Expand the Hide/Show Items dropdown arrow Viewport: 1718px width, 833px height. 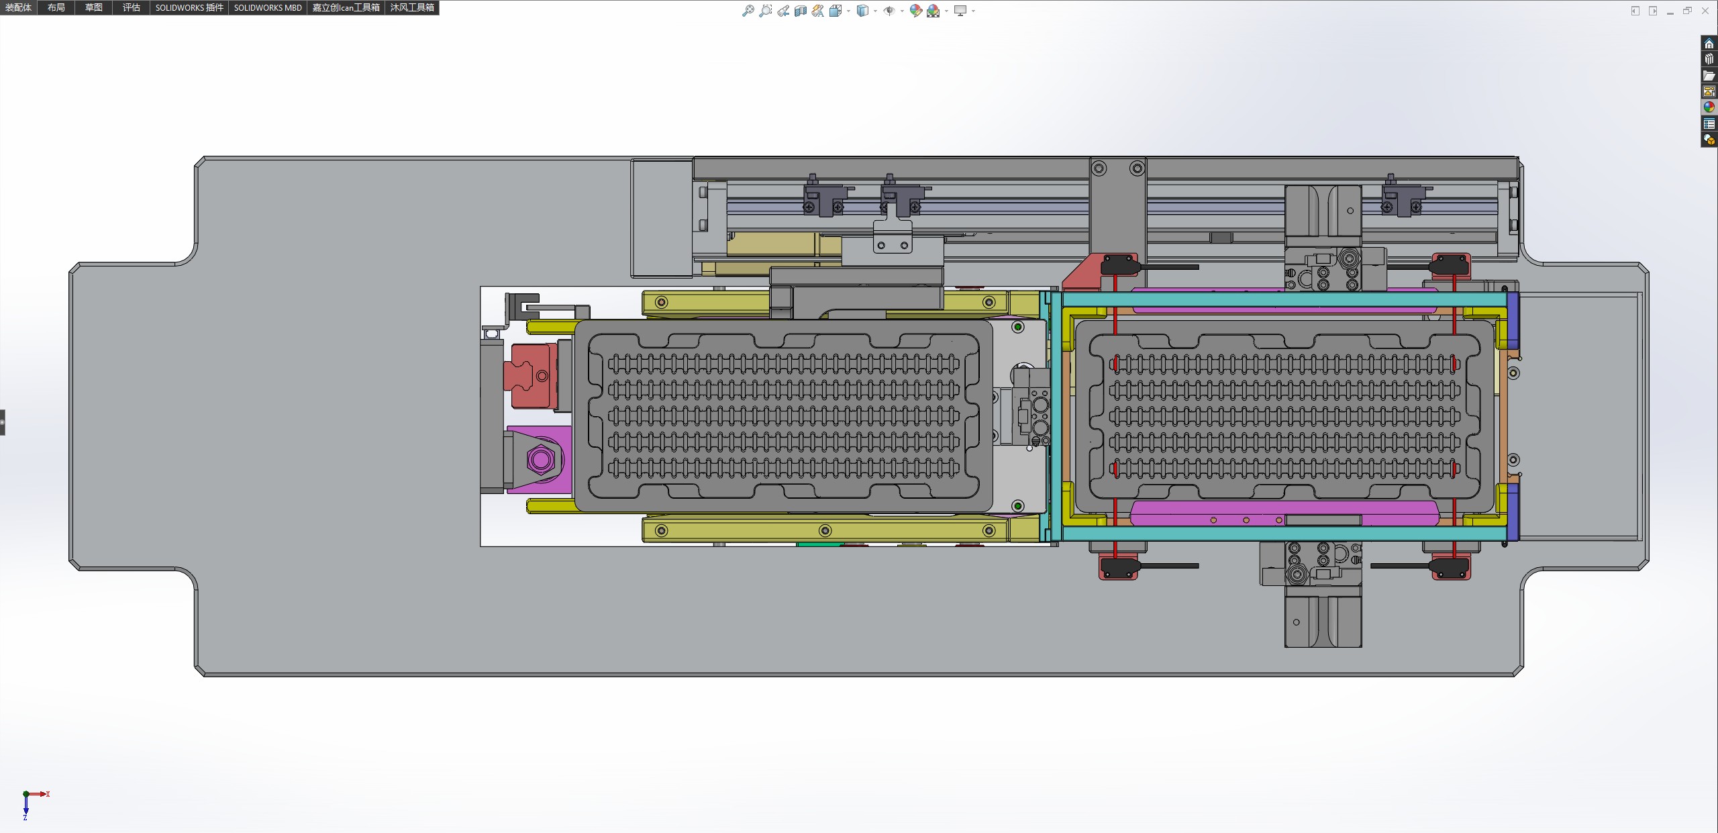pos(901,11)
